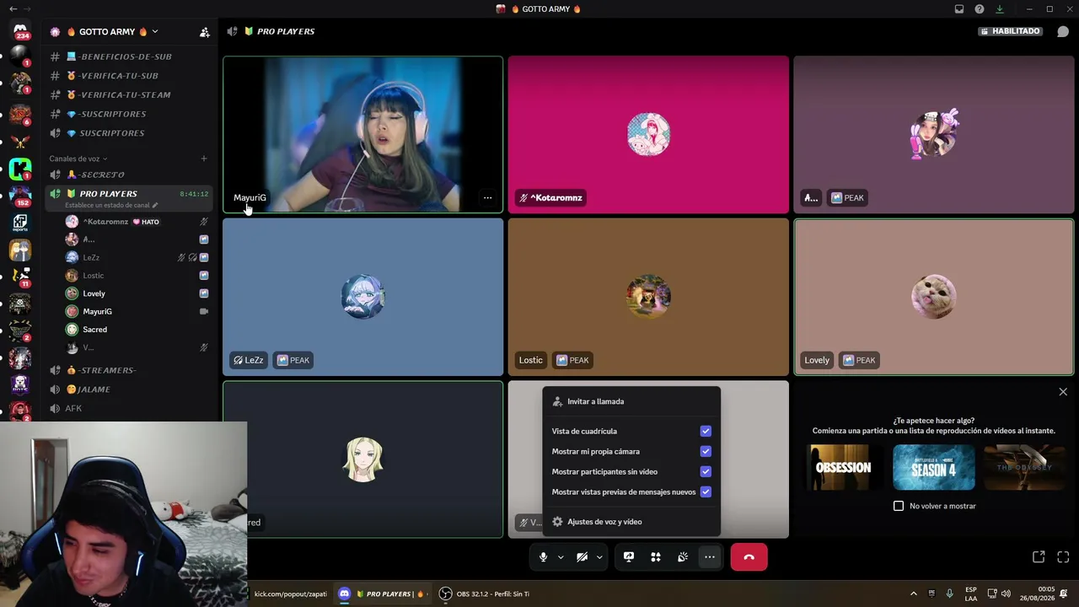Disconnect from the call
Screen dimensions: 1079x607
tap(749, 557)
